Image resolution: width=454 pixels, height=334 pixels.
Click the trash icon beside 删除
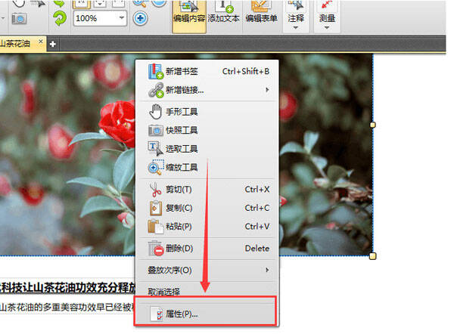155,249
